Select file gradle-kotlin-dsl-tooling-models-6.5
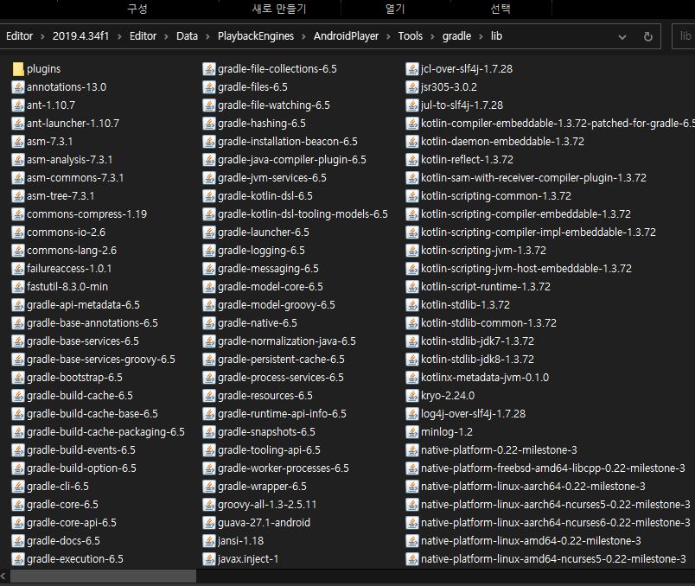Image resolution: width=695 pixels, height=586 pixels. (295, 214)
